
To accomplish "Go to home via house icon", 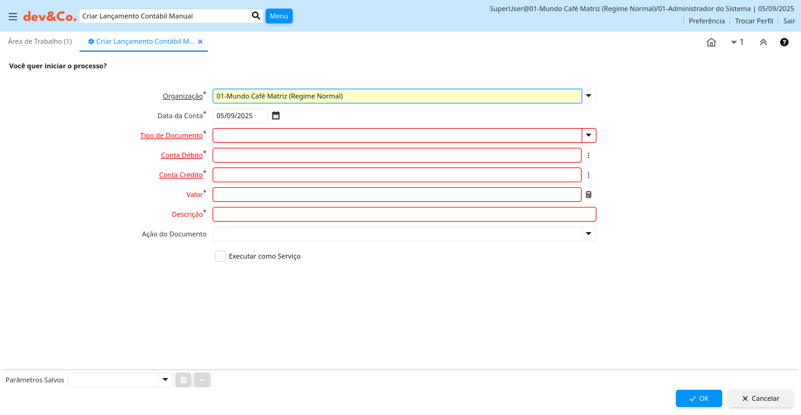I will [x=711, y=42].
